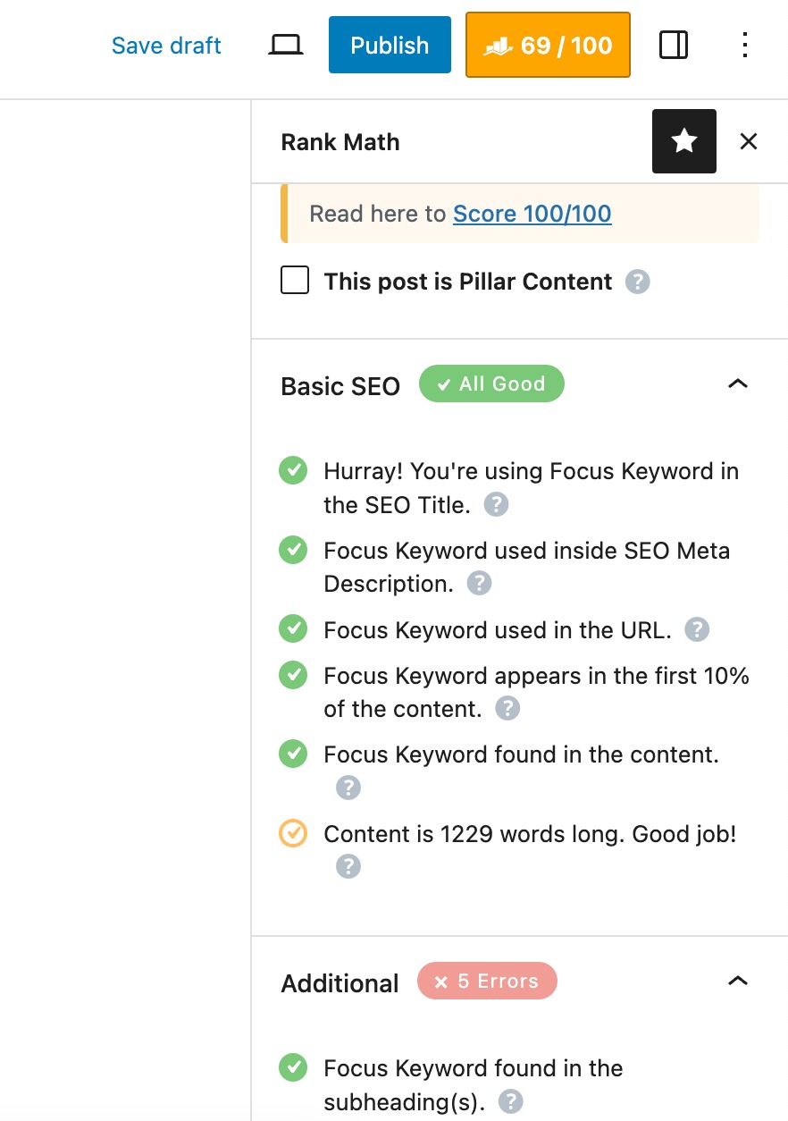Collapse the Basic SEO section
Image resolution: width=788 pixels, height=1121 pixels.
[737, 383]
